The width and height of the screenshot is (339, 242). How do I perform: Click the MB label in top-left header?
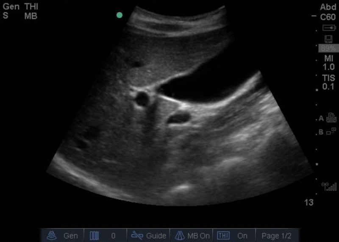(x=31, y=16)
